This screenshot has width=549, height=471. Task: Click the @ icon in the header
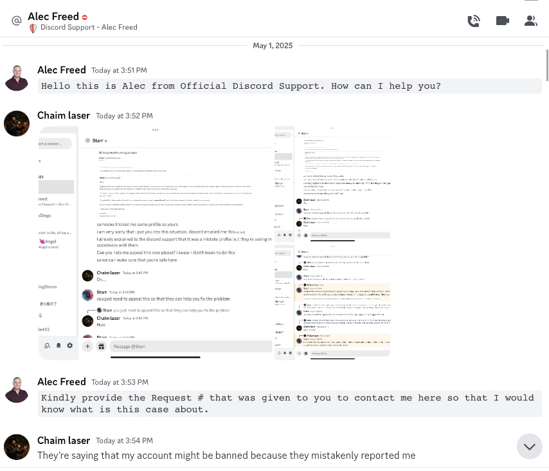[17, 21]
